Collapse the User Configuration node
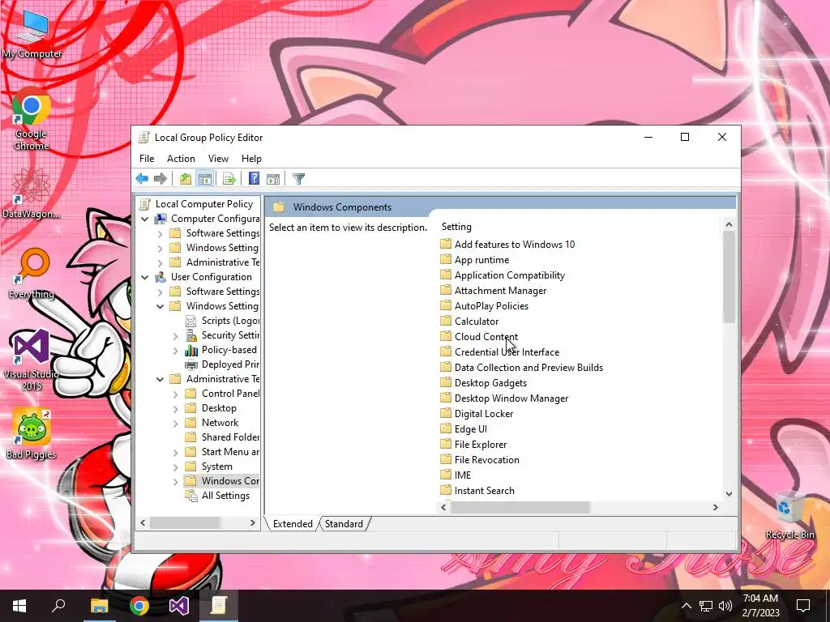Screen dimensions: 830x622 click(x=144, y=277)
